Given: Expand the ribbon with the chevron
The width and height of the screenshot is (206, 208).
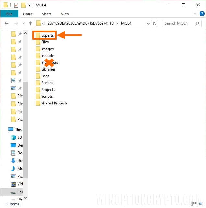Looking at the screenshot, I should (195, 14).
